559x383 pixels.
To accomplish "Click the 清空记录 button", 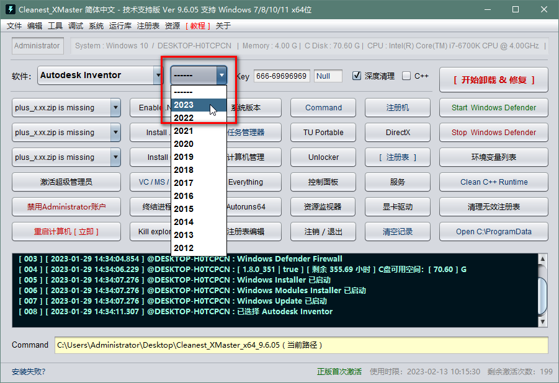I will pyautogui.click(x=398, y=232).
